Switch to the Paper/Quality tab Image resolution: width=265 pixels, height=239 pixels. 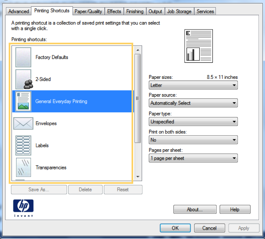(88, 11)
